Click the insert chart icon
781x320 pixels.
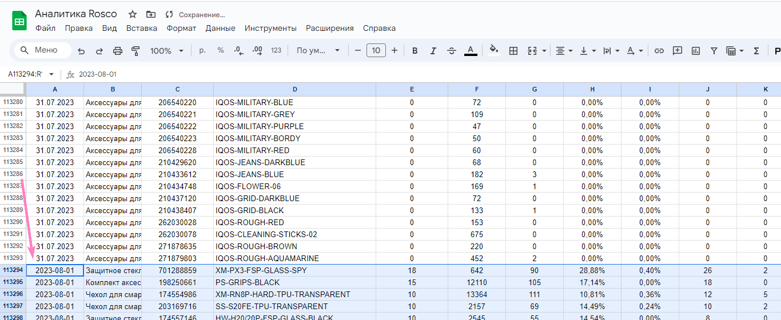click(696, 51)
